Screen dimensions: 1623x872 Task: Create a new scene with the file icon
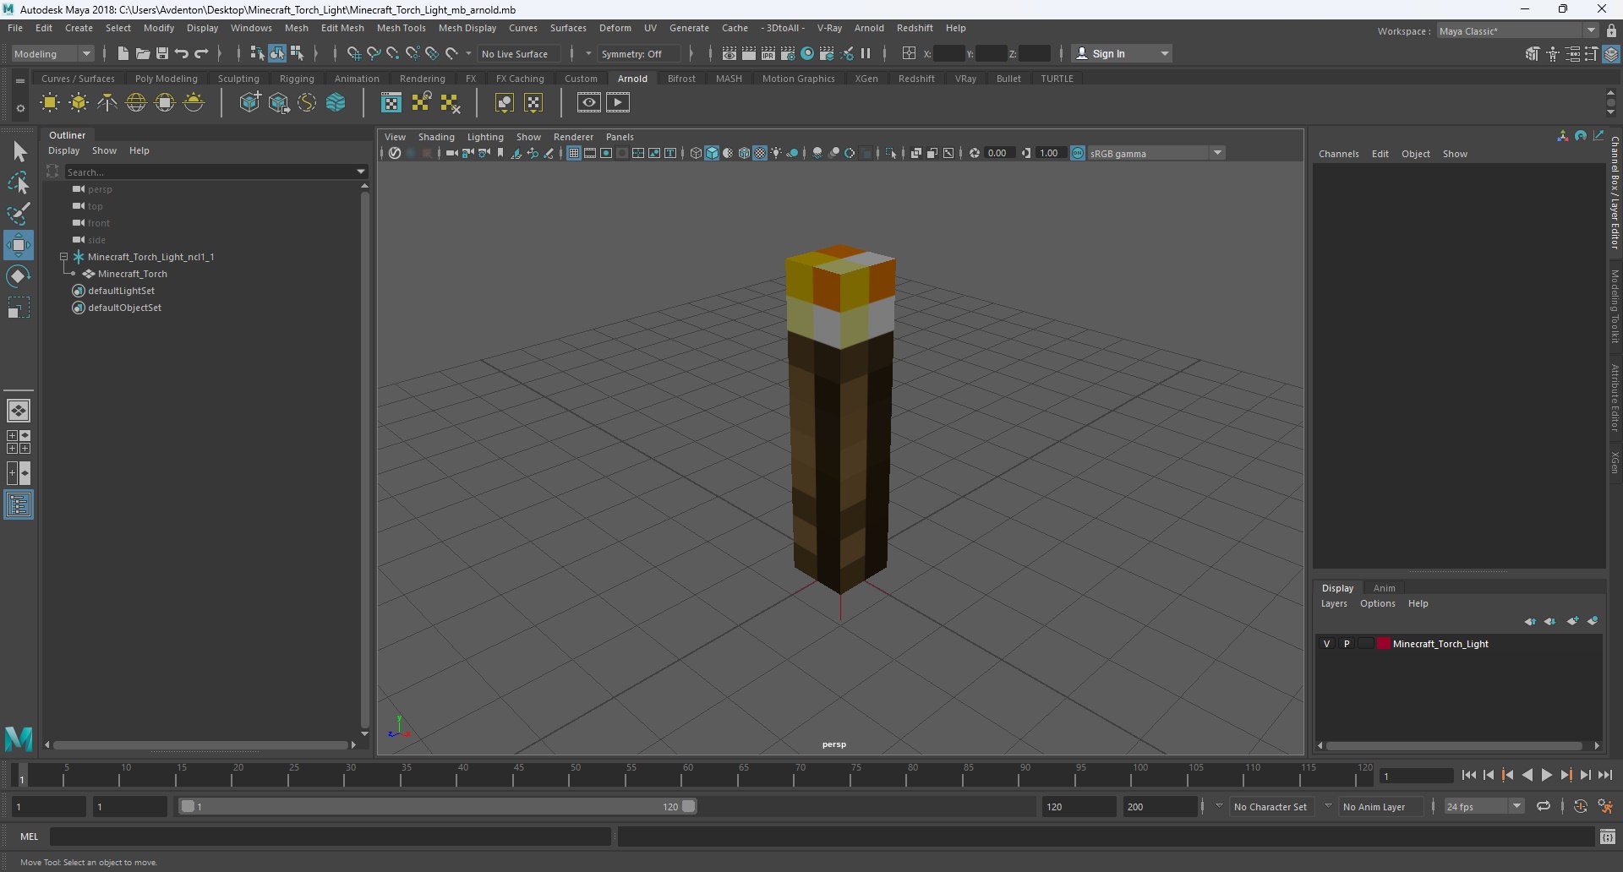coord(123,53)
